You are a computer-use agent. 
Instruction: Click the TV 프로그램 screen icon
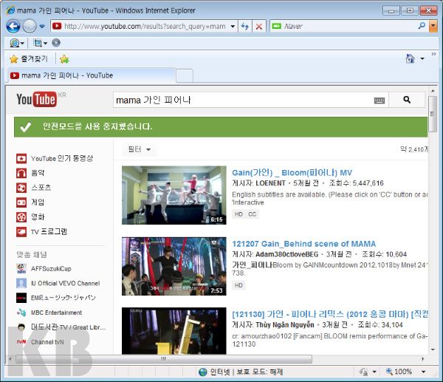[x=21, y=232]
